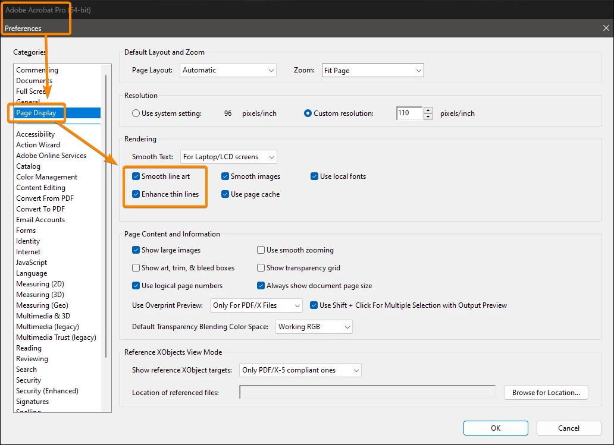Select Reading category
614x445 pixels.
tap(29, 348)
